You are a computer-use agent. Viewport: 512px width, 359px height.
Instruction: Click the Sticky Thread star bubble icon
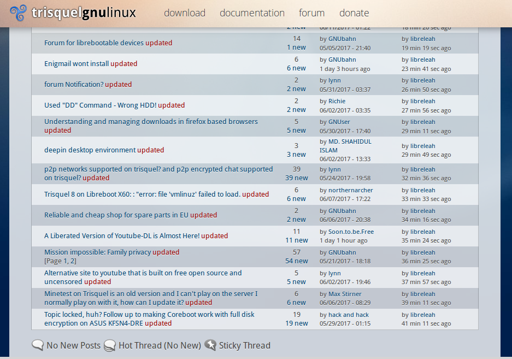(210, 345)
